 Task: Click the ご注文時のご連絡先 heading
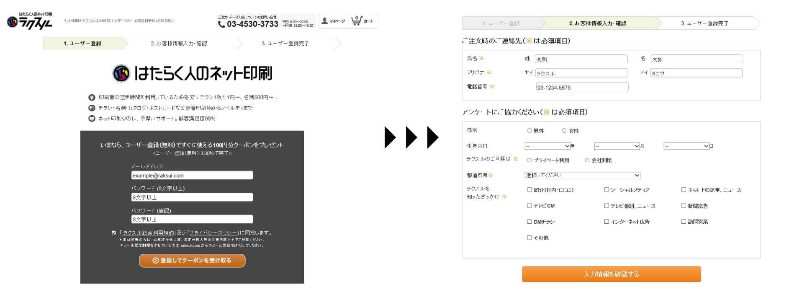pyautogui.click(x=516, y=41)
